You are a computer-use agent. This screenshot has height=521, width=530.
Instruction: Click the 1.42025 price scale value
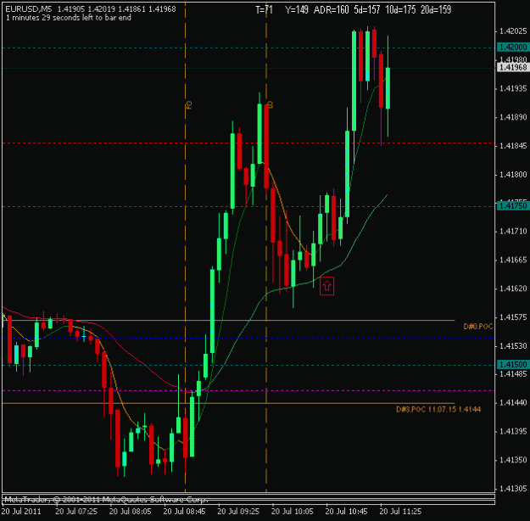(x=513, y=31)
